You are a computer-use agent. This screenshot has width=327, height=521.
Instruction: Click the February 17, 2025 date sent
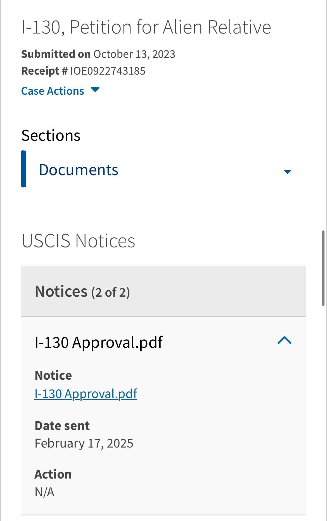click(84, 443)
